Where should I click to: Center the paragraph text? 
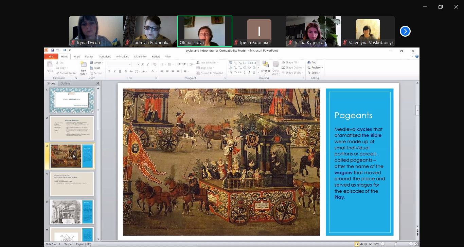click(167, 71)
